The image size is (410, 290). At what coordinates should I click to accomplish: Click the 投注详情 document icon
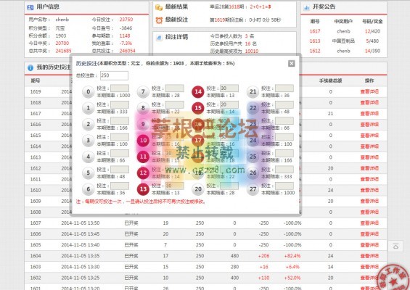(x=159, y=38)
